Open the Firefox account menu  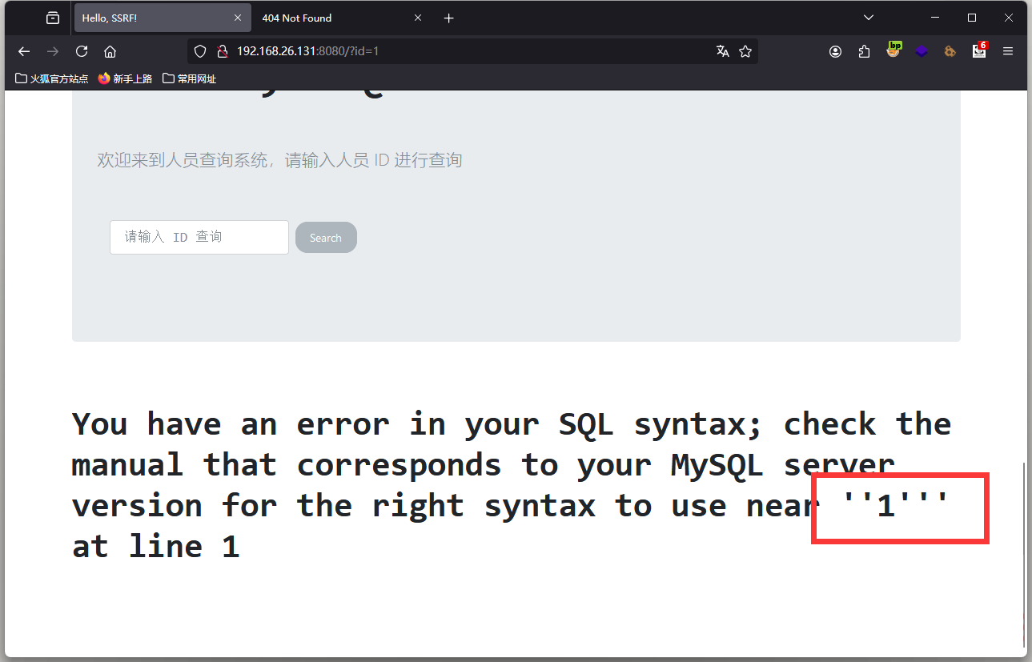coord(835,51)
